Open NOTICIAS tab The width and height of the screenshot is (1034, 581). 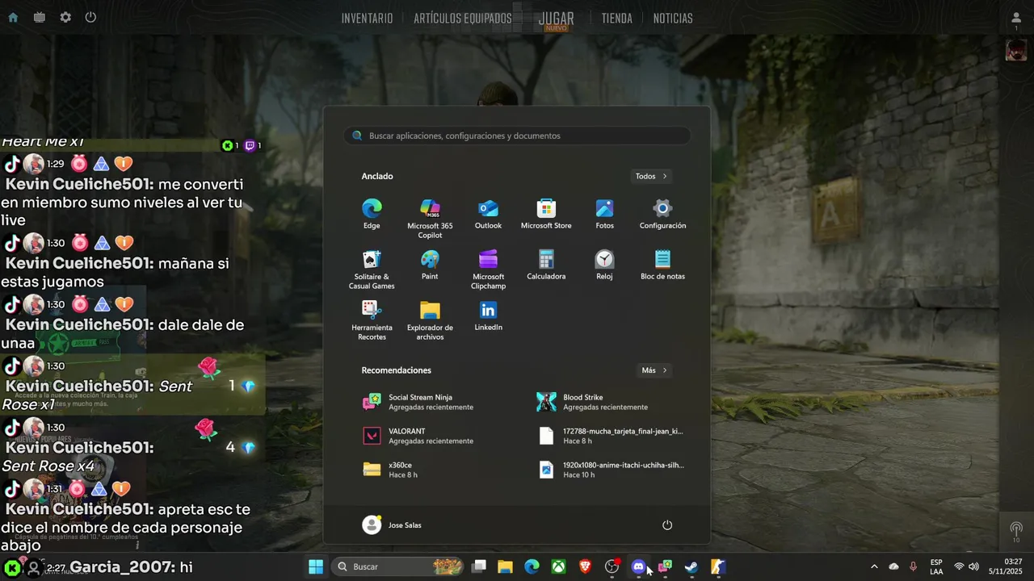coord(673,19)
